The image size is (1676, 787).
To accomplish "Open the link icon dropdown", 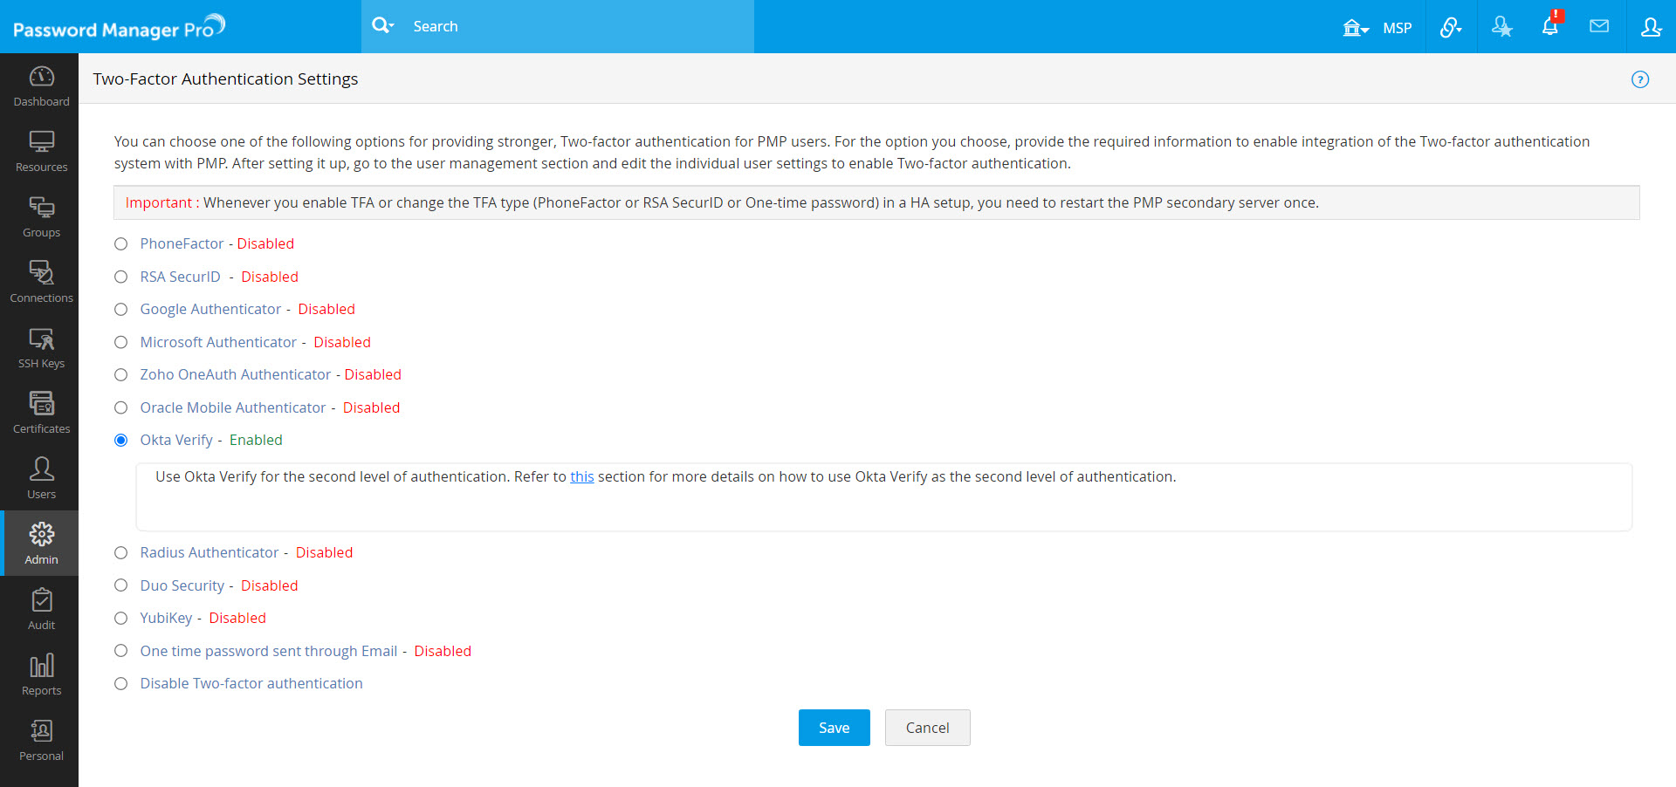I will tap(1451, 27).
